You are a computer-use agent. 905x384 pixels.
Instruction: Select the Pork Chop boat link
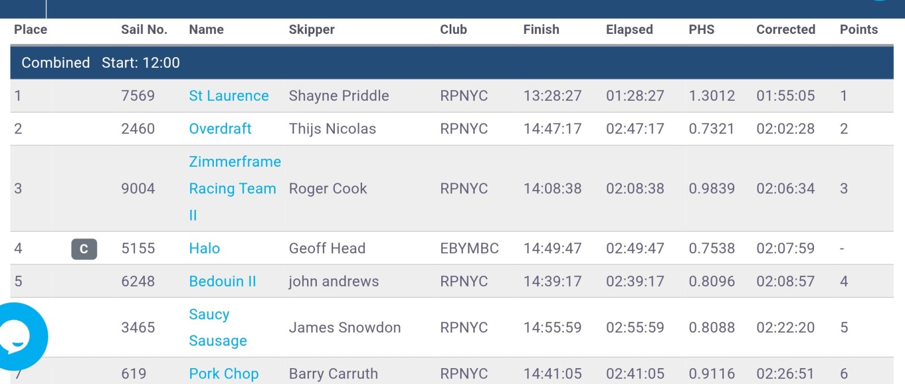pos(223,373)
